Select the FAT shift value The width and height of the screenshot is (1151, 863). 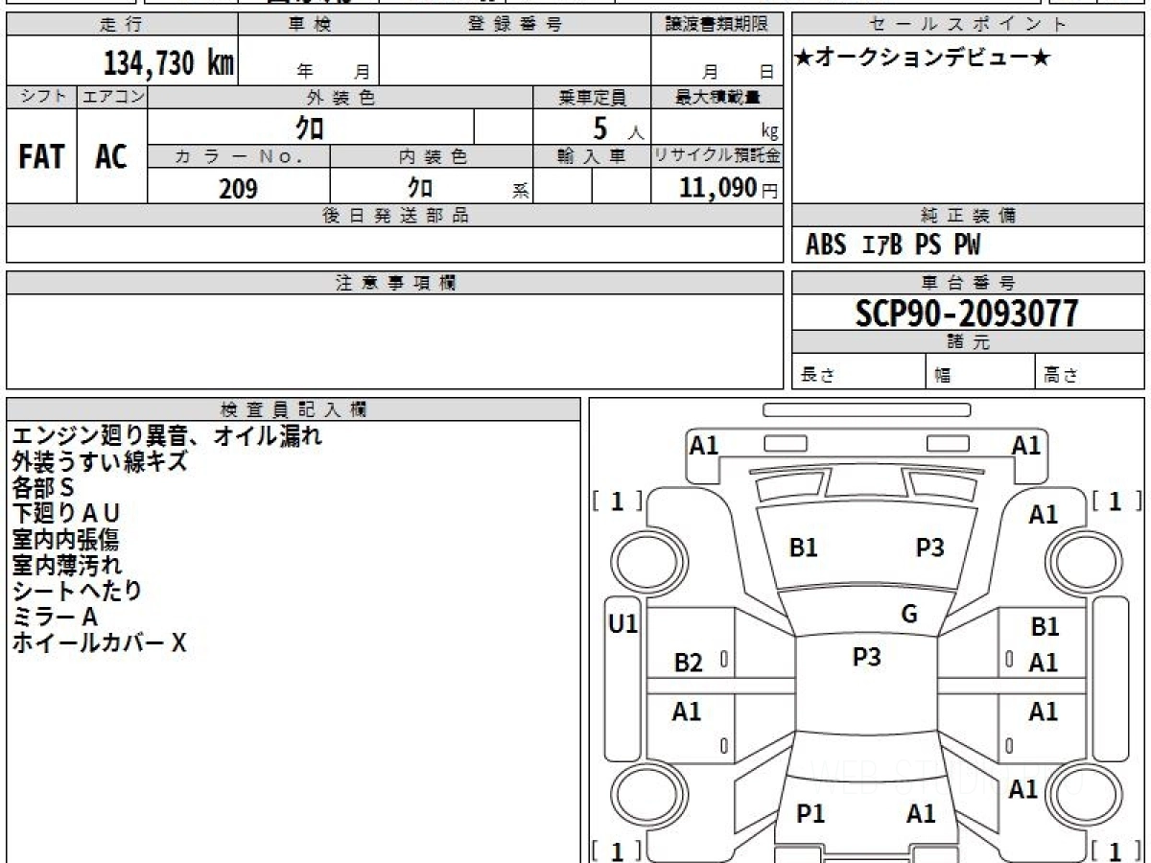pyautogui.click(x=41, y=156)
